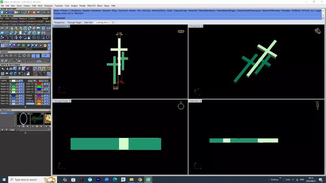
Task: Toggle visibility of User 01 layer
Action: tap(46, 84)
